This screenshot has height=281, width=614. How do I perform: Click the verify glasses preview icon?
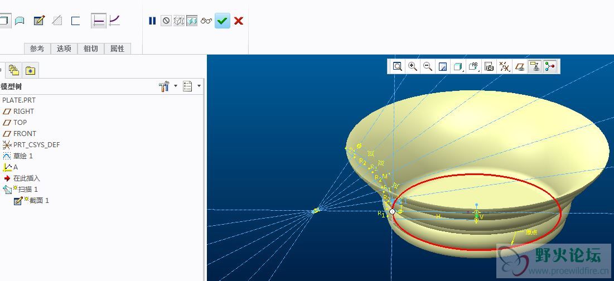click(x=206, y=21)
